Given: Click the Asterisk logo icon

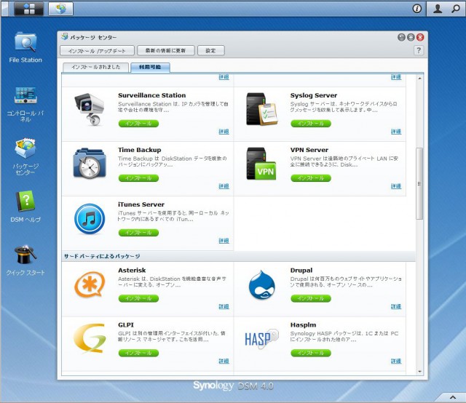Looking at the screenshot, I should [x=90, y=285].
